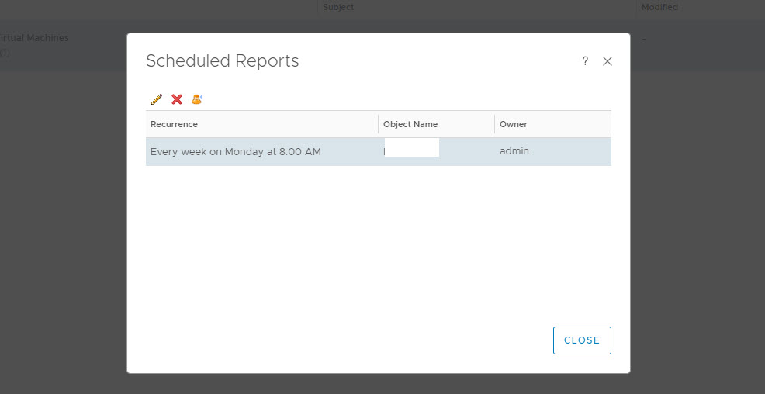The width and height of the screenshot is (765, 394).
Task: Click the divider between Recurrence and Object Name headers
Action: pyautogui.click(x=379, y=124)
